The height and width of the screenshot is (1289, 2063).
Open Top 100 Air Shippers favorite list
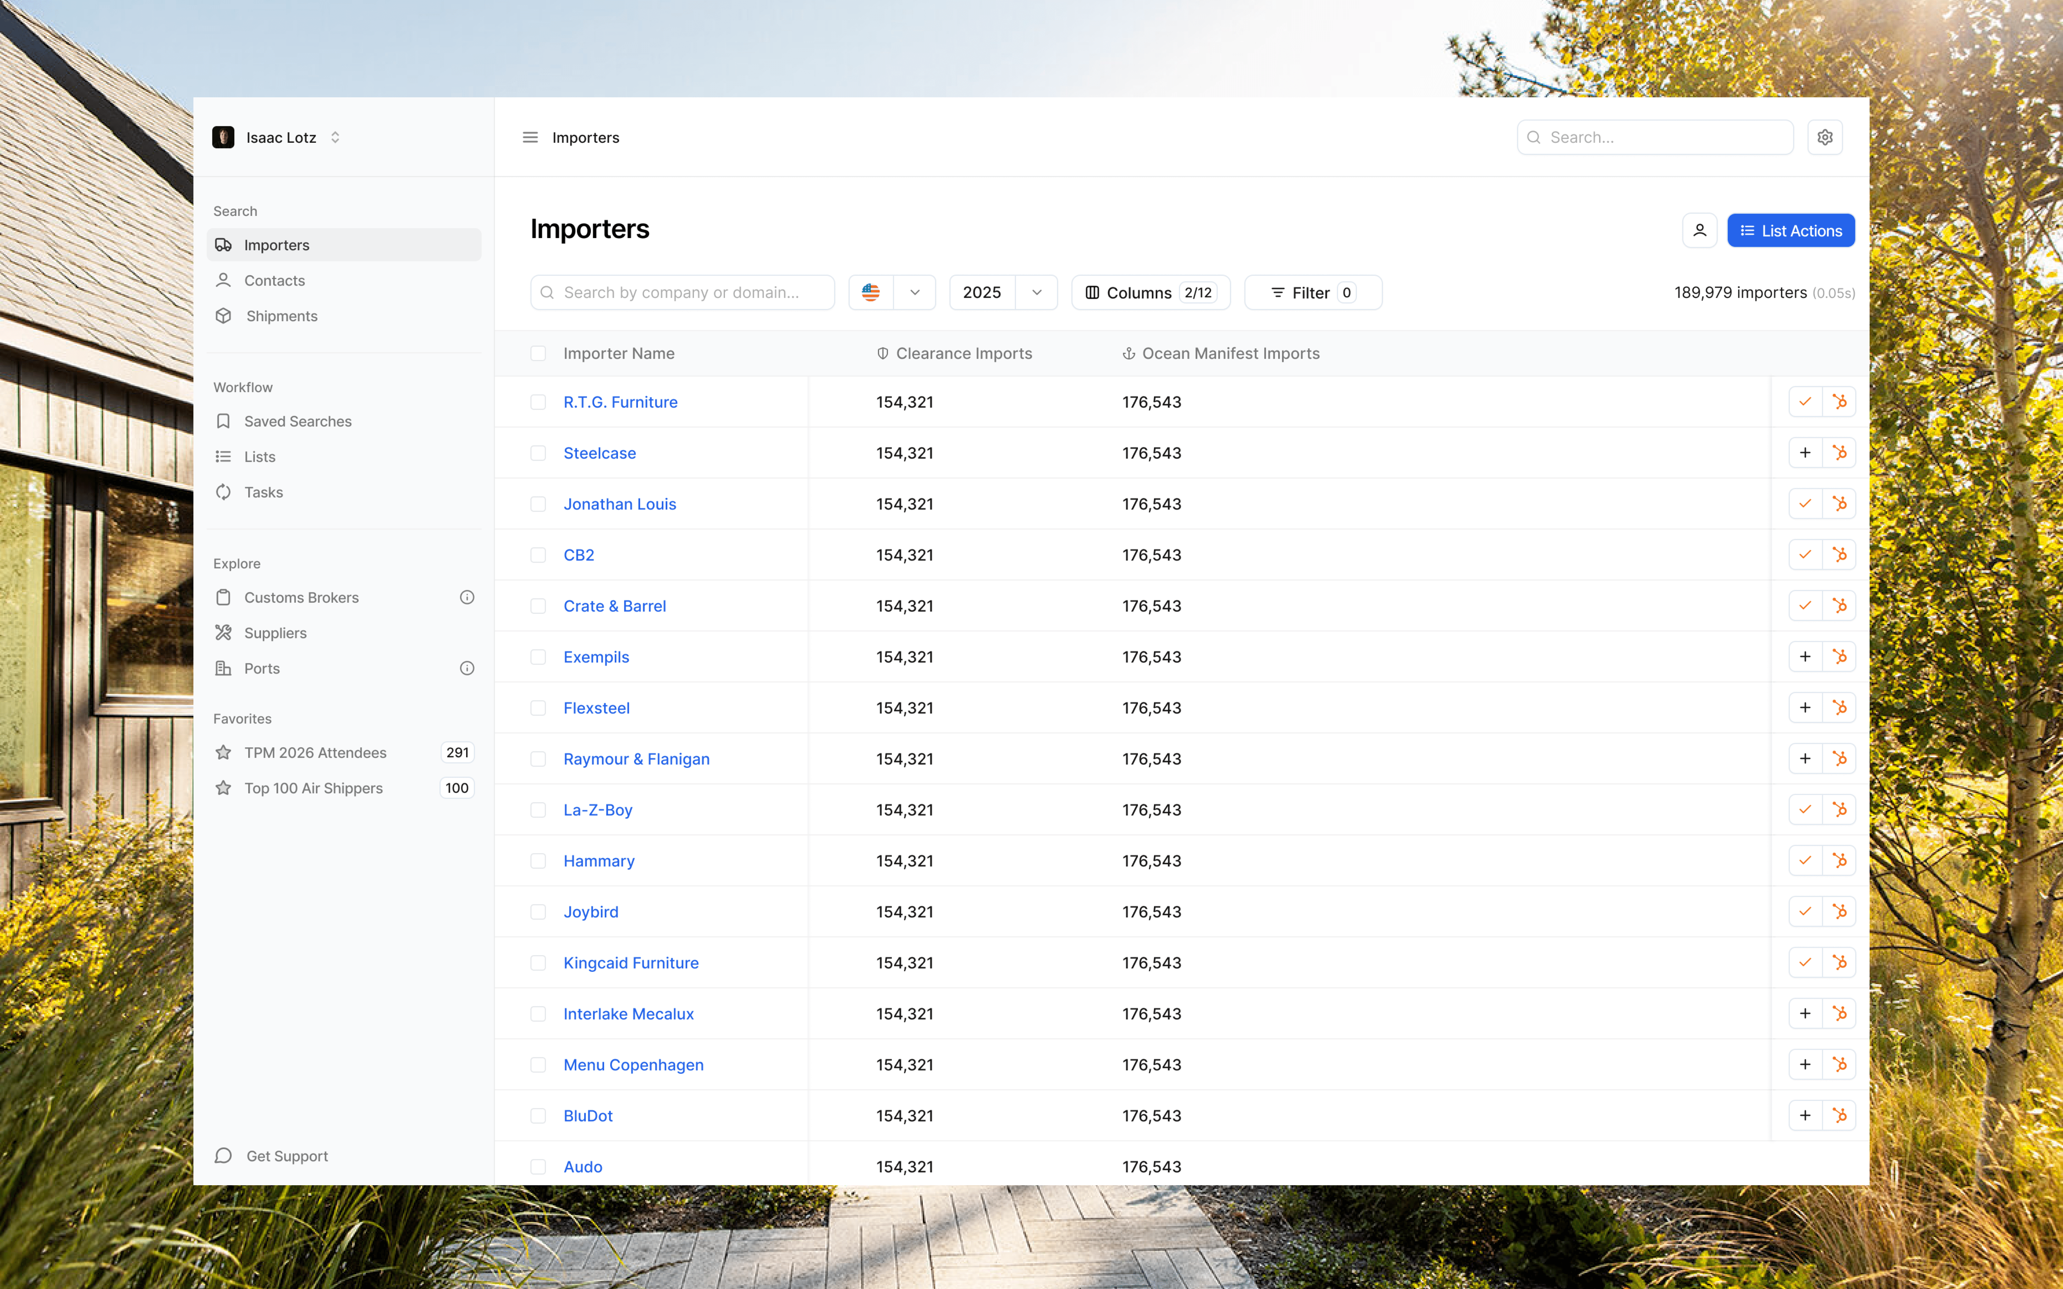point(344,789)
